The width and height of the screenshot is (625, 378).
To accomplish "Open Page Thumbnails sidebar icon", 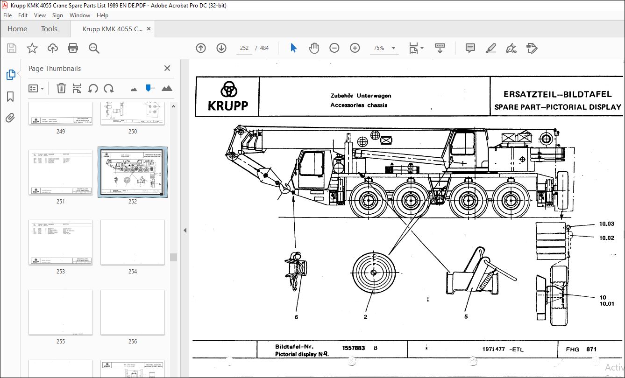I will coord(10,75).
